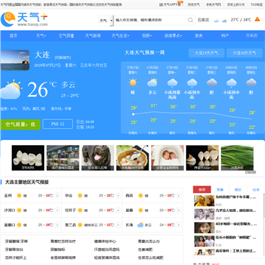Viewport: 265px width, 265px height.
Task: Click the search magnifier icon
Action: [x=191, y=20]
